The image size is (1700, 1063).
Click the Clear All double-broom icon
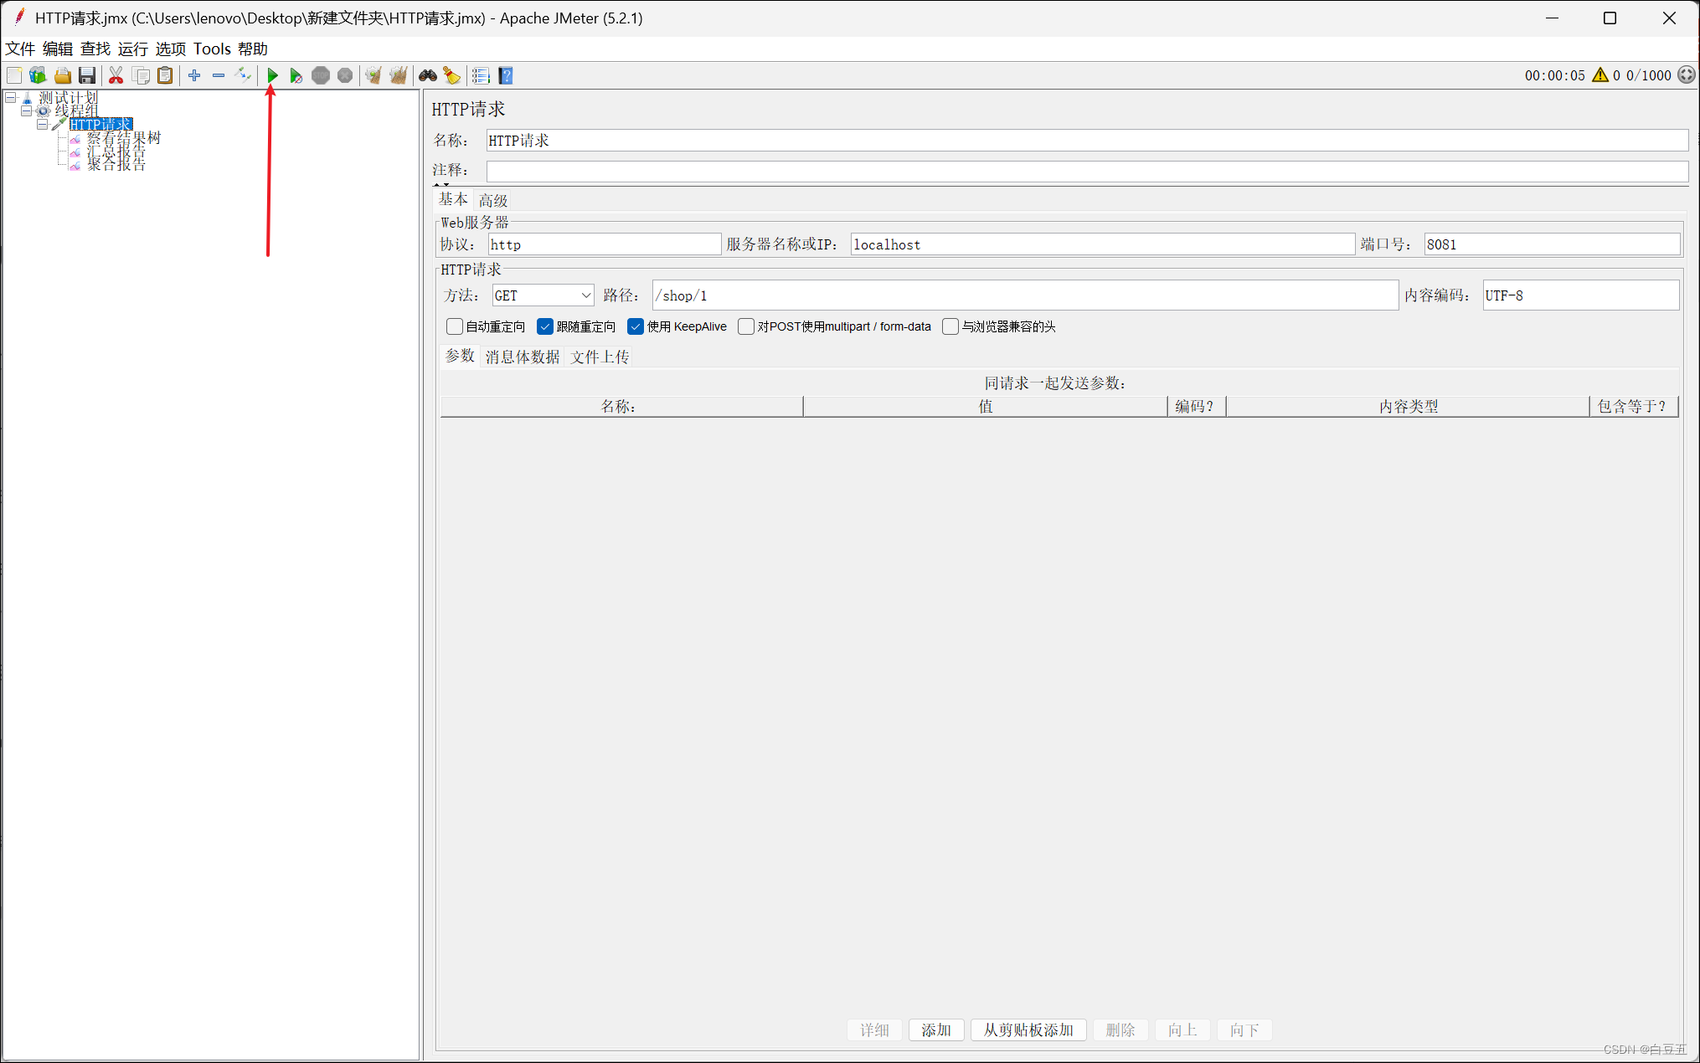[399, 76]
